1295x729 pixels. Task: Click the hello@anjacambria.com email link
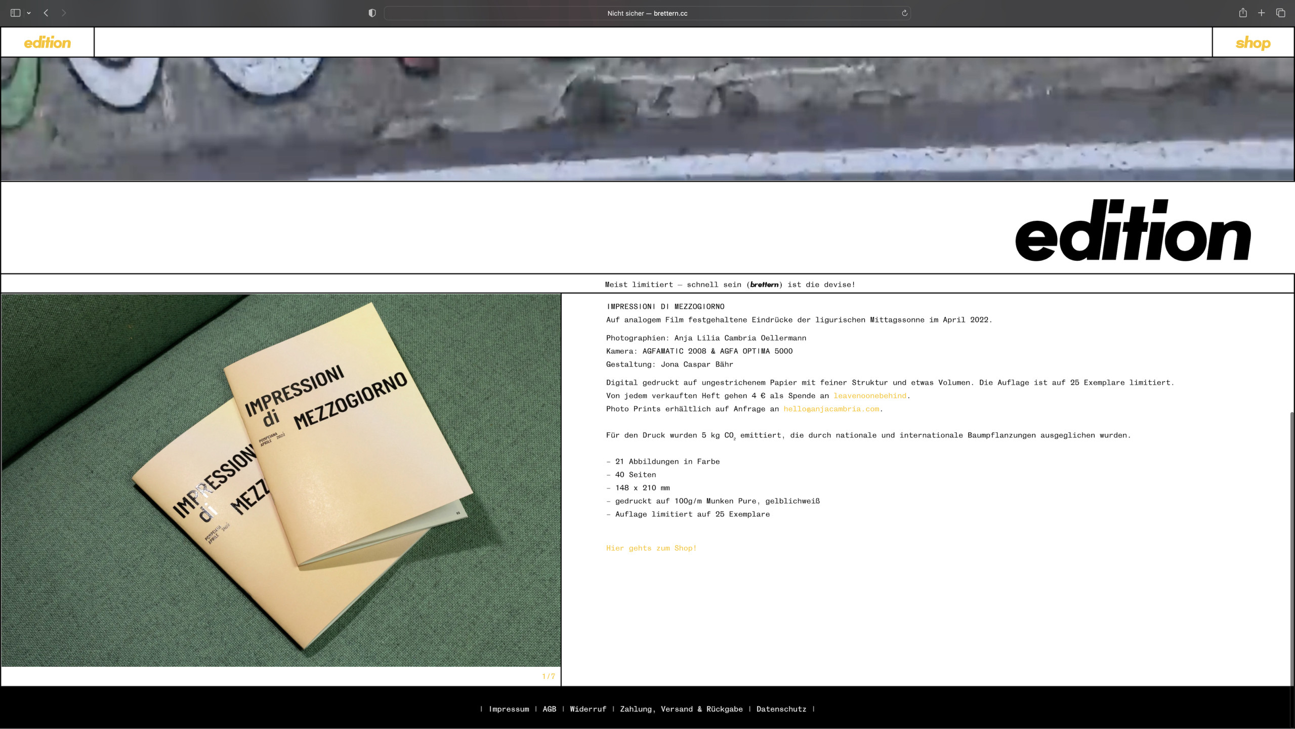pos(831,409)
